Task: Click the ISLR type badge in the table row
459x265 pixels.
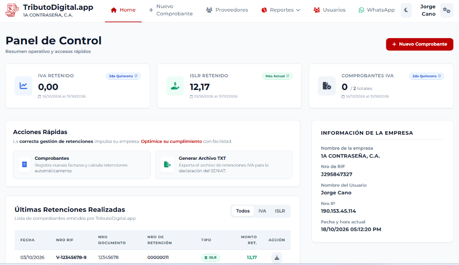Action: click(211, 258)
